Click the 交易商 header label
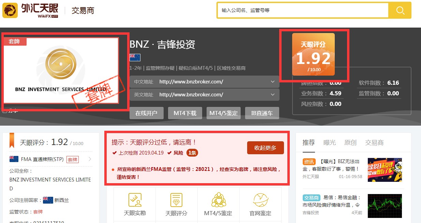421x223 pixels. point(83,11)
